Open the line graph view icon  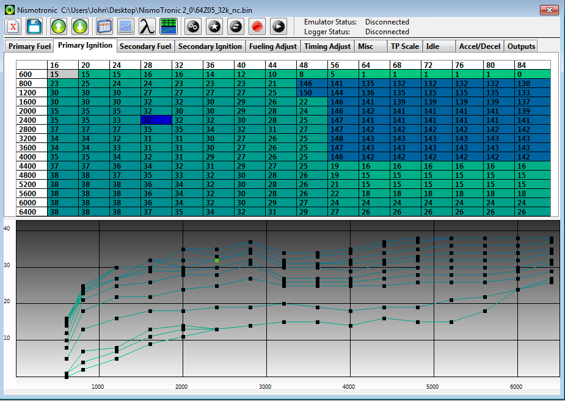click(x=126, y=26)
